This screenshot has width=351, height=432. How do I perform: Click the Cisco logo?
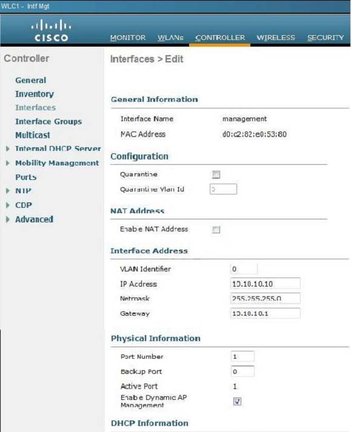(51, 30)
